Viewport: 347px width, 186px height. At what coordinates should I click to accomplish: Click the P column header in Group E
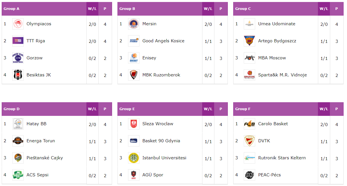(x=221, y=109)
